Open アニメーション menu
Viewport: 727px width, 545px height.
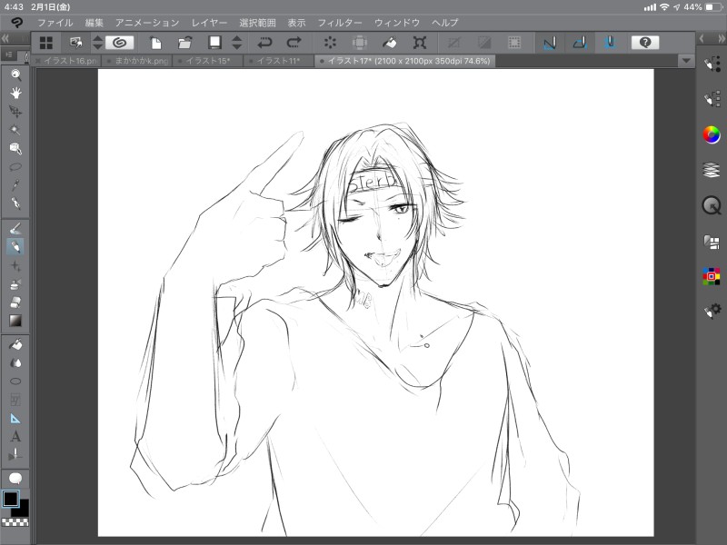click(x=147, y=22)
